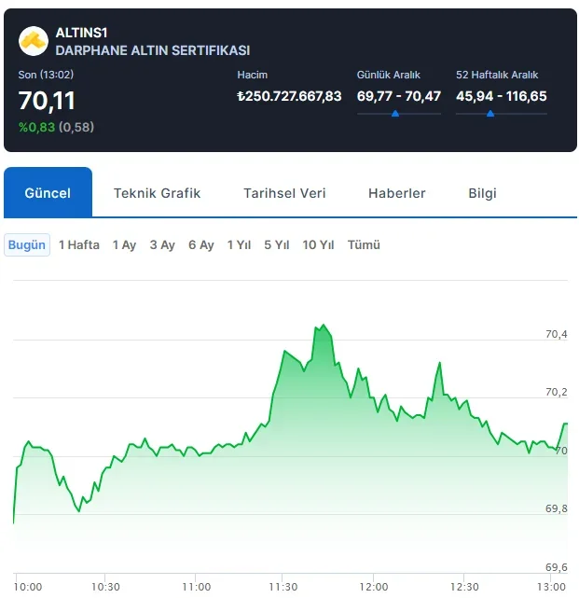Click the 52-week range blue triangle marker
The height and width of the screenshot is (598, 579).
pyautogui.click(x=490, y=113)
